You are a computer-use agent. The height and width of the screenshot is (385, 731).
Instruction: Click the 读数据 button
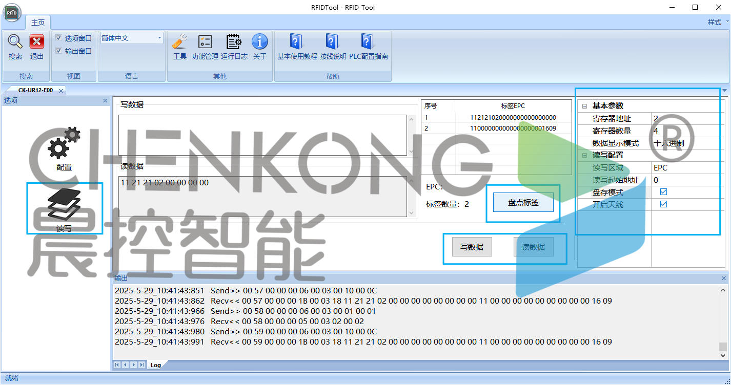click(x=533, y=247)
